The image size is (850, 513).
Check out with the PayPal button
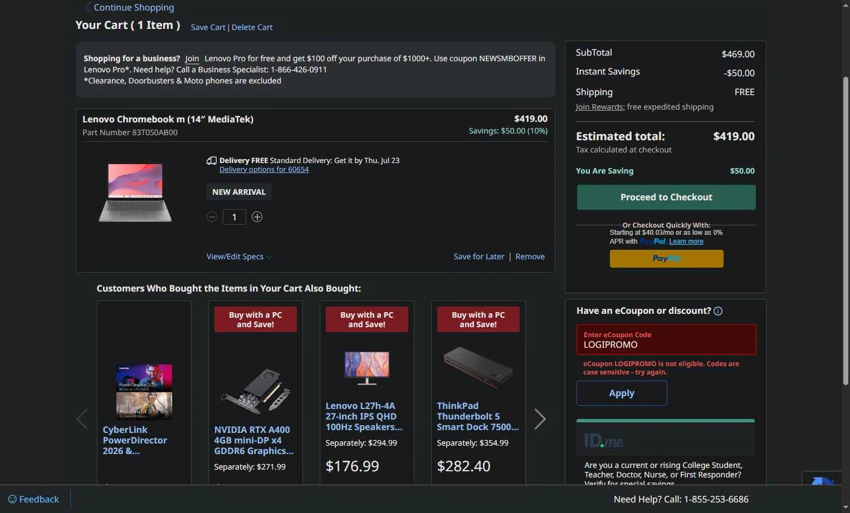coord(667,259)
